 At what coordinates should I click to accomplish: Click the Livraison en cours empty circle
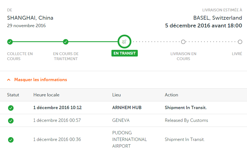coord(183,42)
